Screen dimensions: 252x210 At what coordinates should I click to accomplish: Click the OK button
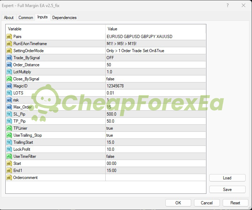[178, 203]
